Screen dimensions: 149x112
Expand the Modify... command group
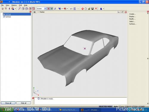(132, 19)
